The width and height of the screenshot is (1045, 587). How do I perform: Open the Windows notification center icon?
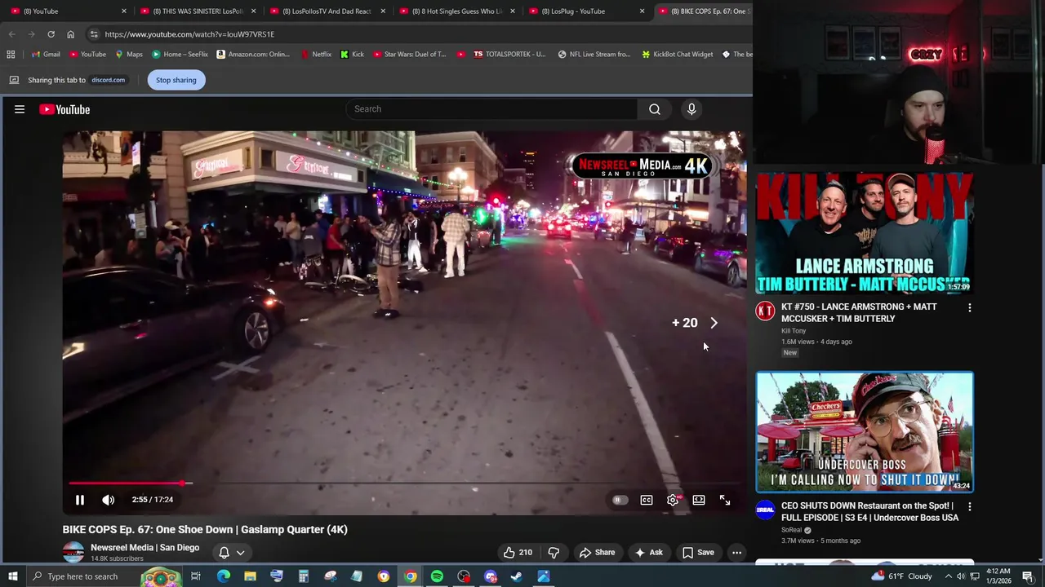[x=1028, y=576]
